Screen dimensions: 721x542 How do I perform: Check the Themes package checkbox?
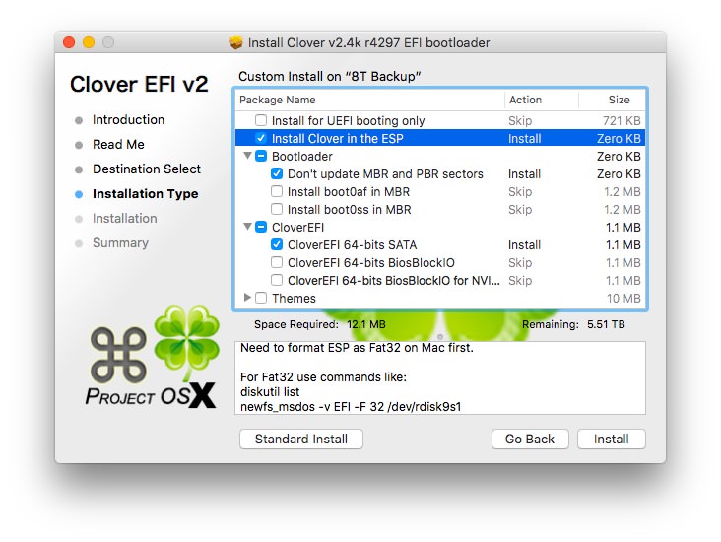pyautogui.click(x=261, y=298)
